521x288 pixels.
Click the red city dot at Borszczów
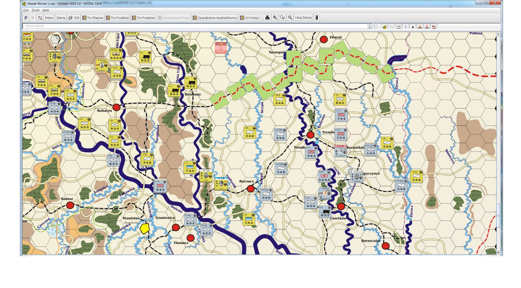coord(385,246)
